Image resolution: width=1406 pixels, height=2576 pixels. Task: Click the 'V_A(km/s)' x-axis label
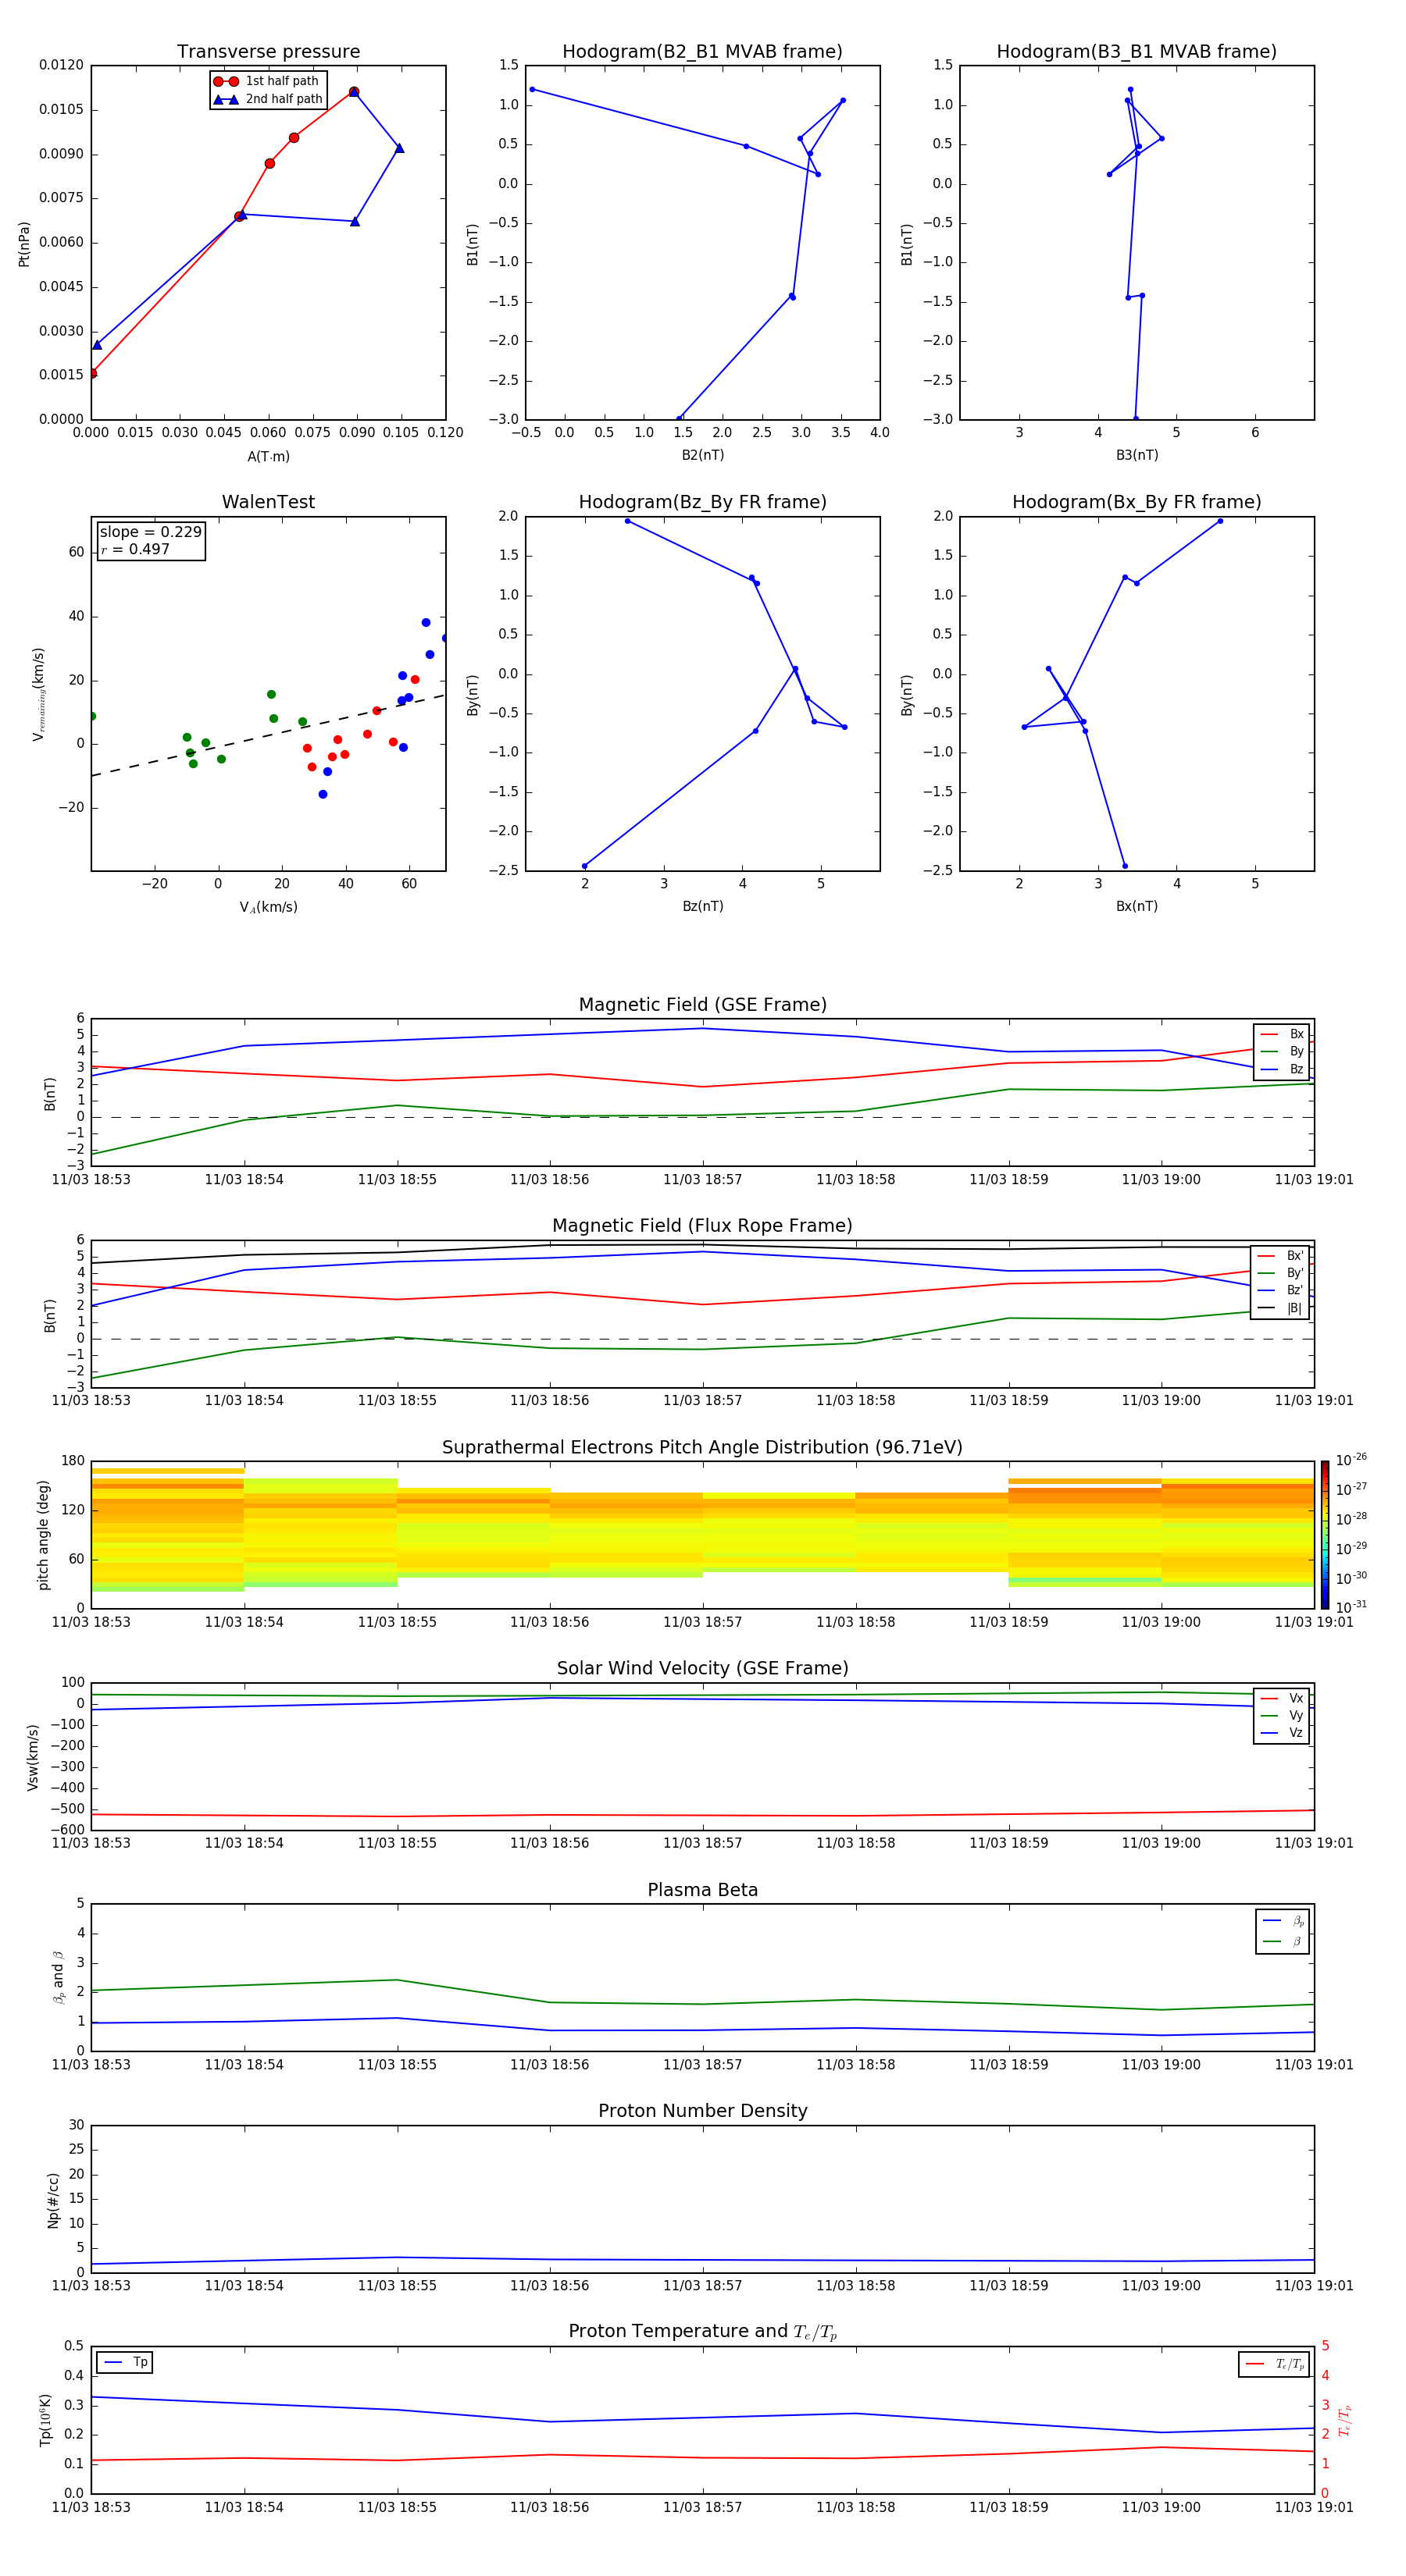268,907
